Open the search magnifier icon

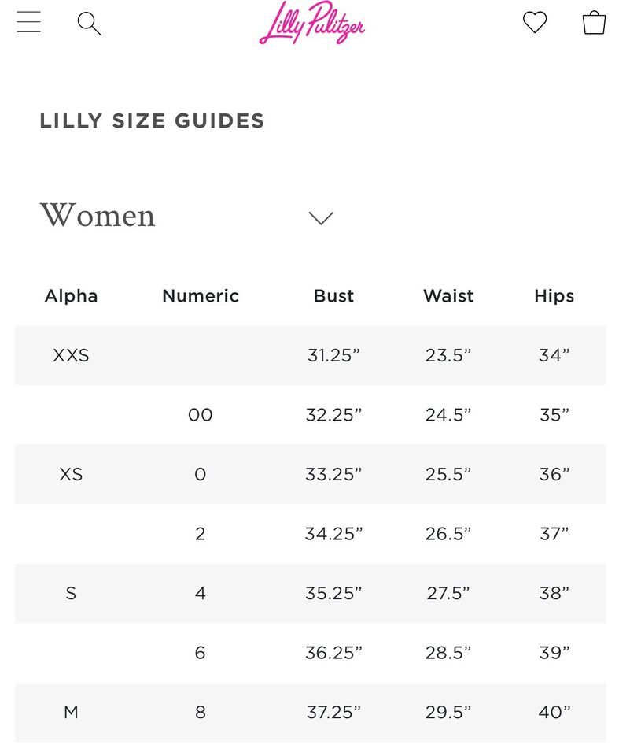pyautogui.click(x=89, y=24)
